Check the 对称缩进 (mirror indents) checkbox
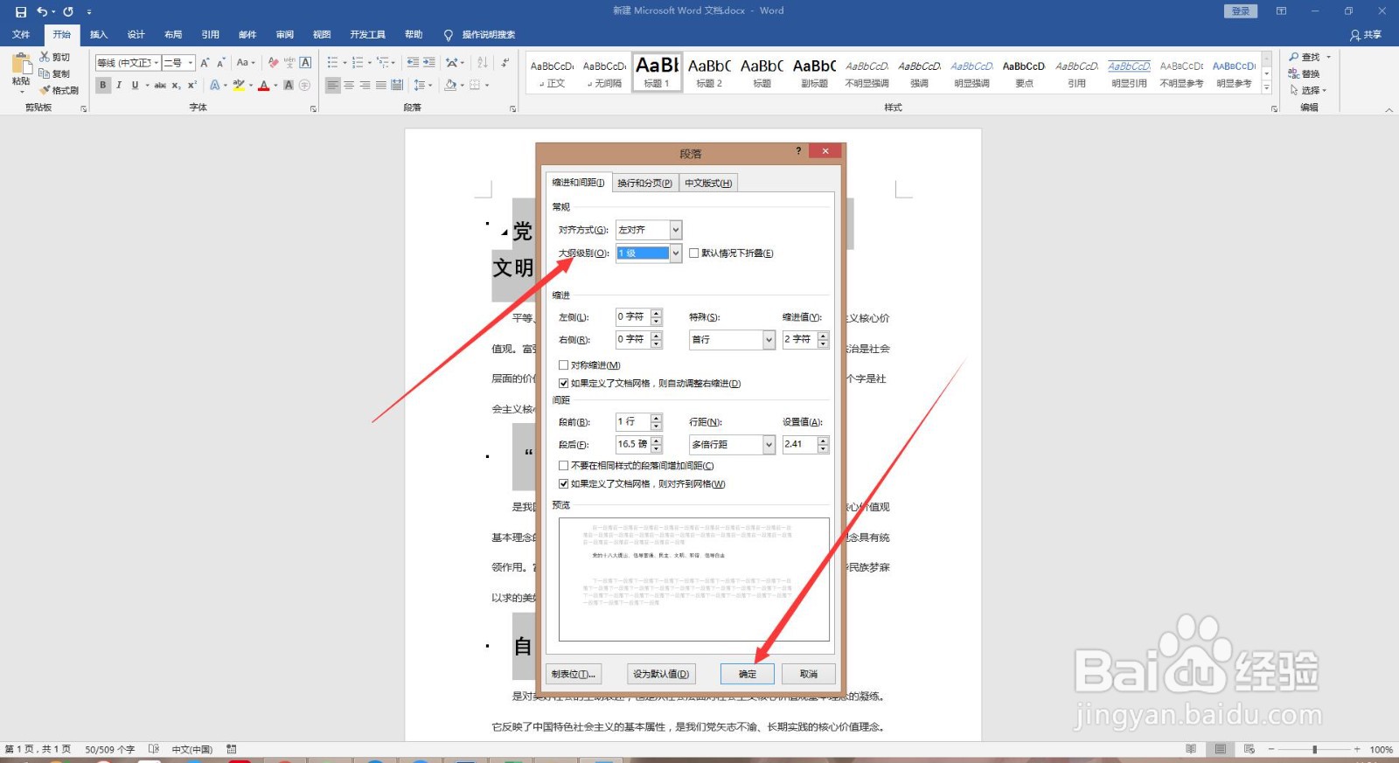This screenshot has width=1399, height=763. point(564,365)
